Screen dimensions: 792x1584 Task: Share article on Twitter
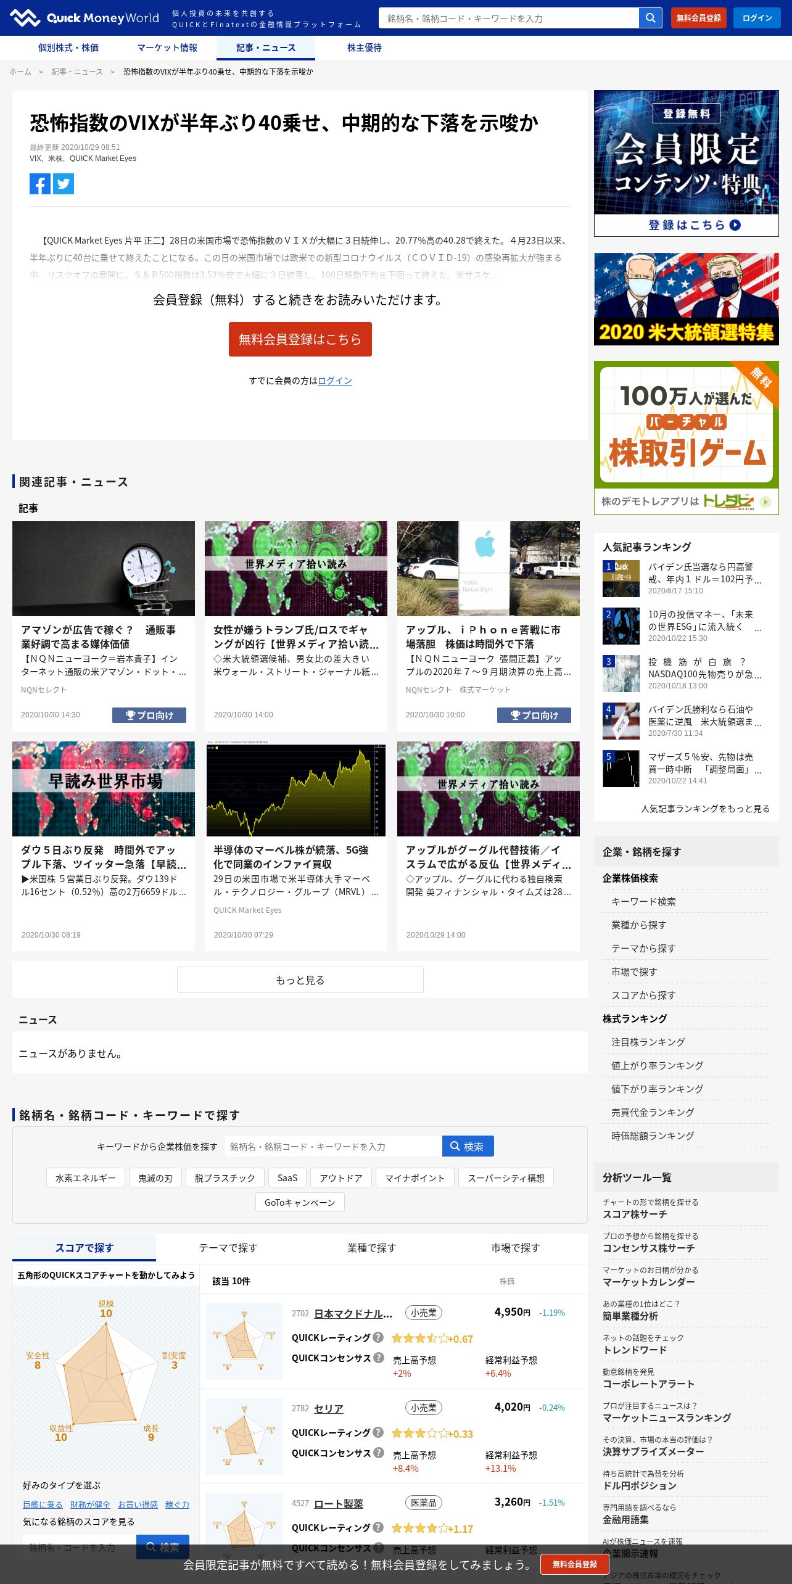click(64, 184)
